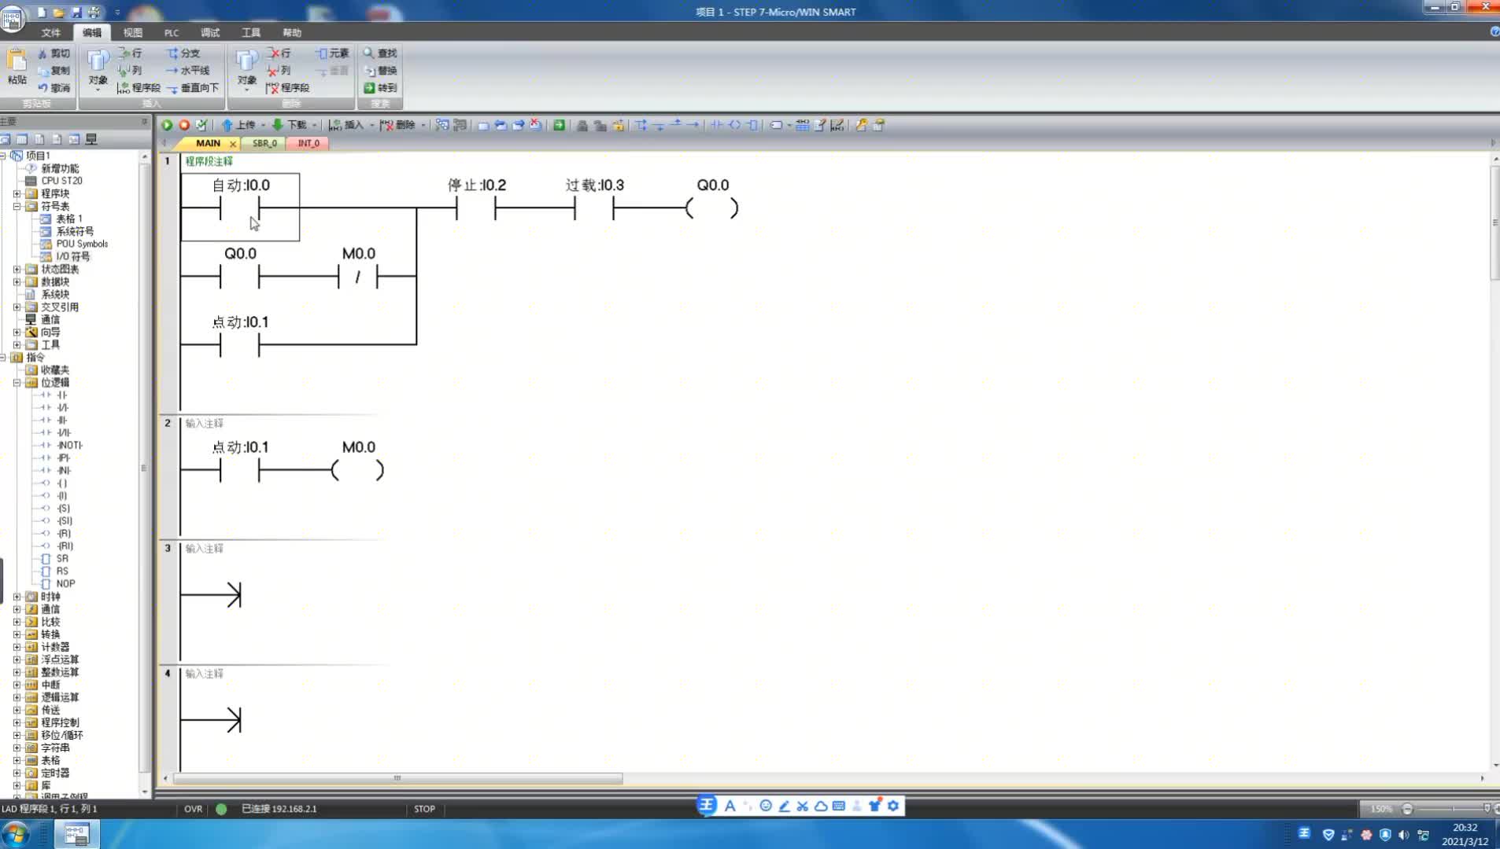Open the 帮助 Help ribbon tab
The image size is (1500, 849).
(x=292, y=33)
